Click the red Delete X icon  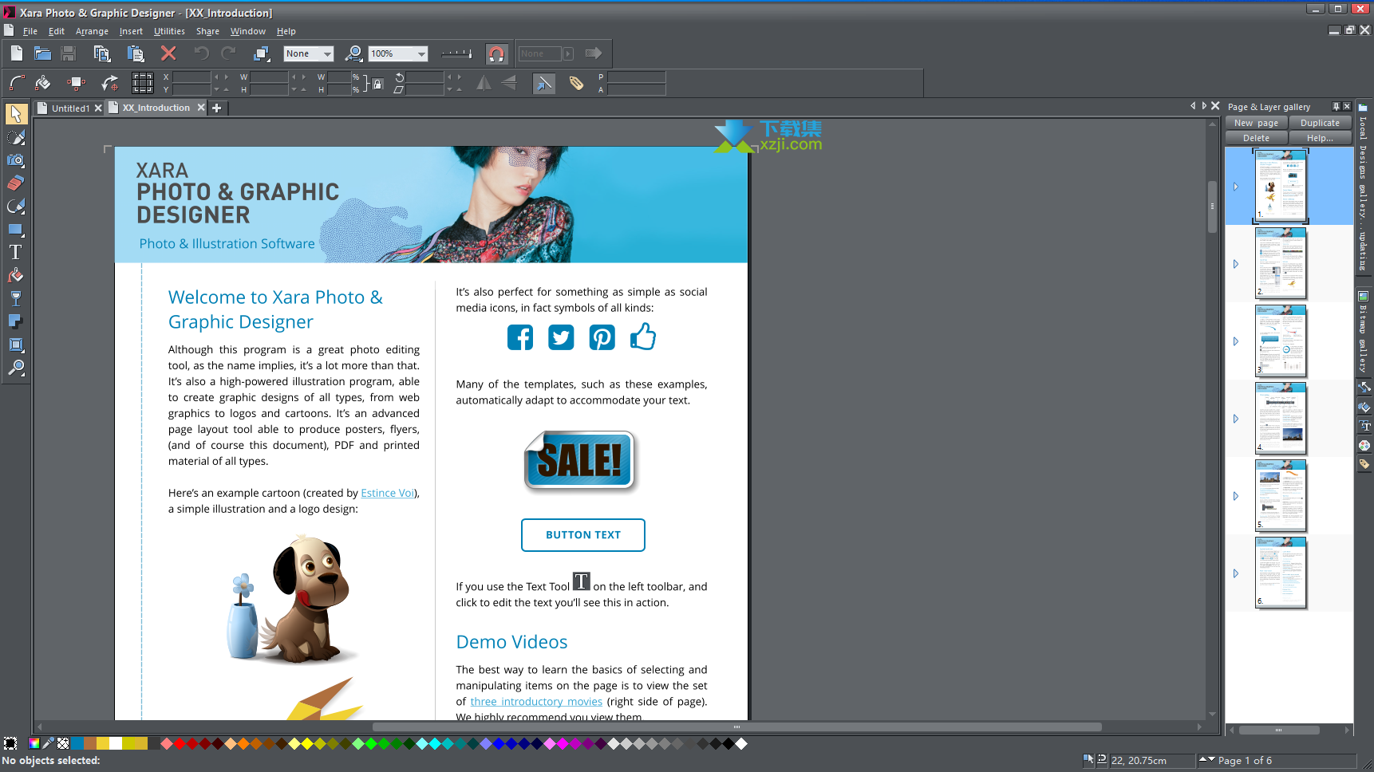[168, 53]
